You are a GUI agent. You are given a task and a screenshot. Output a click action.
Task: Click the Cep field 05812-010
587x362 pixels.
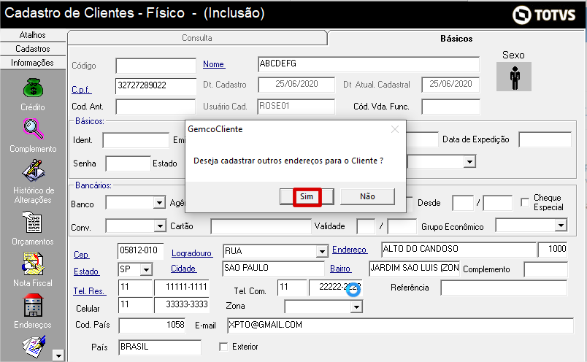140,251
